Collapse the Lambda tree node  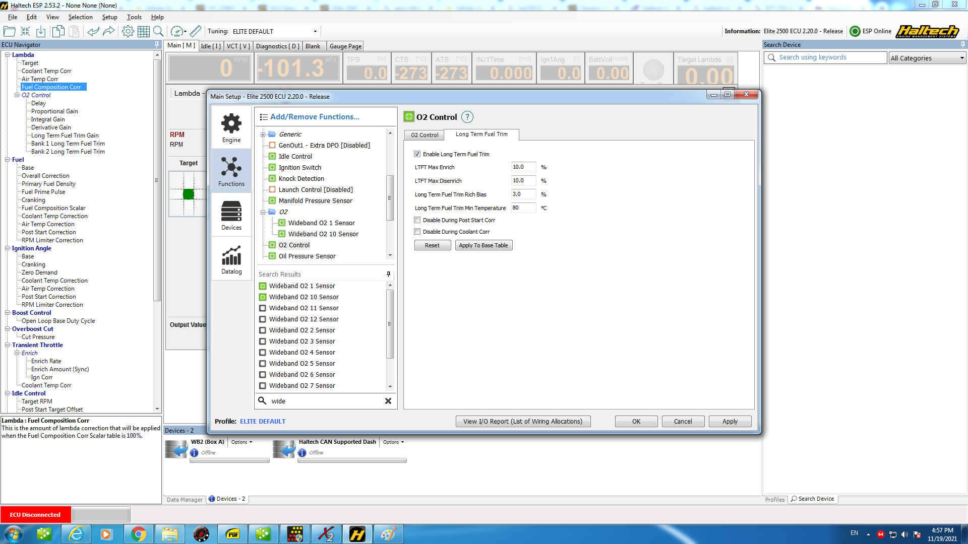(7, 55)
